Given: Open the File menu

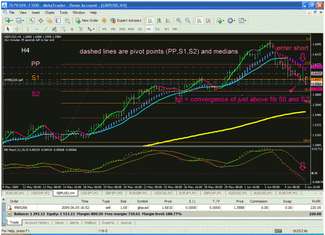Looking at the screenshot, I should [x=12, y=12].
